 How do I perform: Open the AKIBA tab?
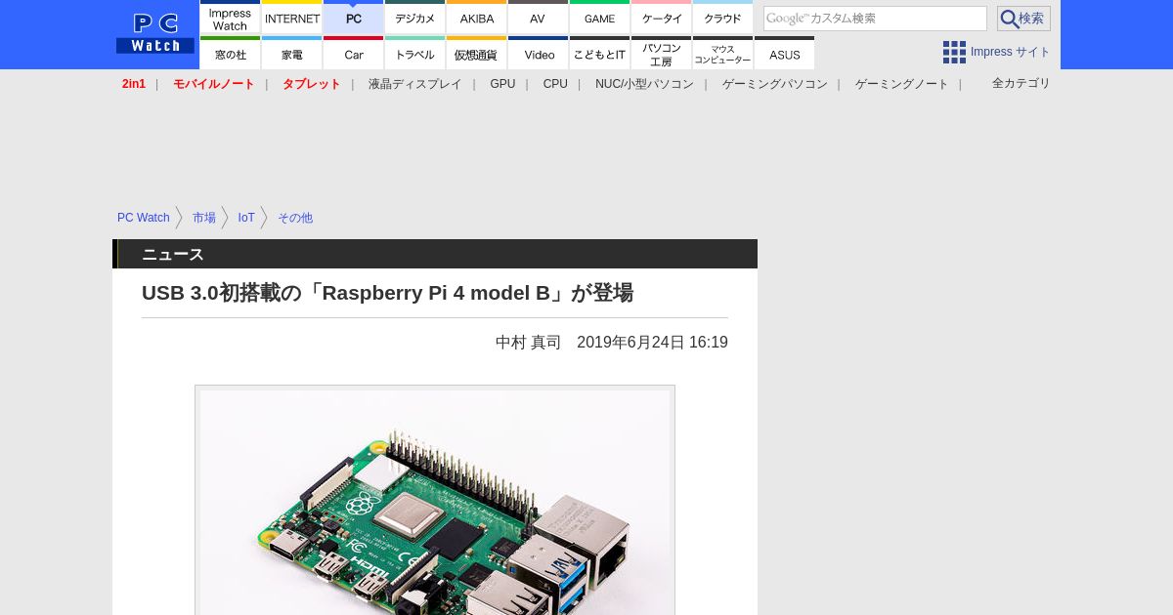476,17
